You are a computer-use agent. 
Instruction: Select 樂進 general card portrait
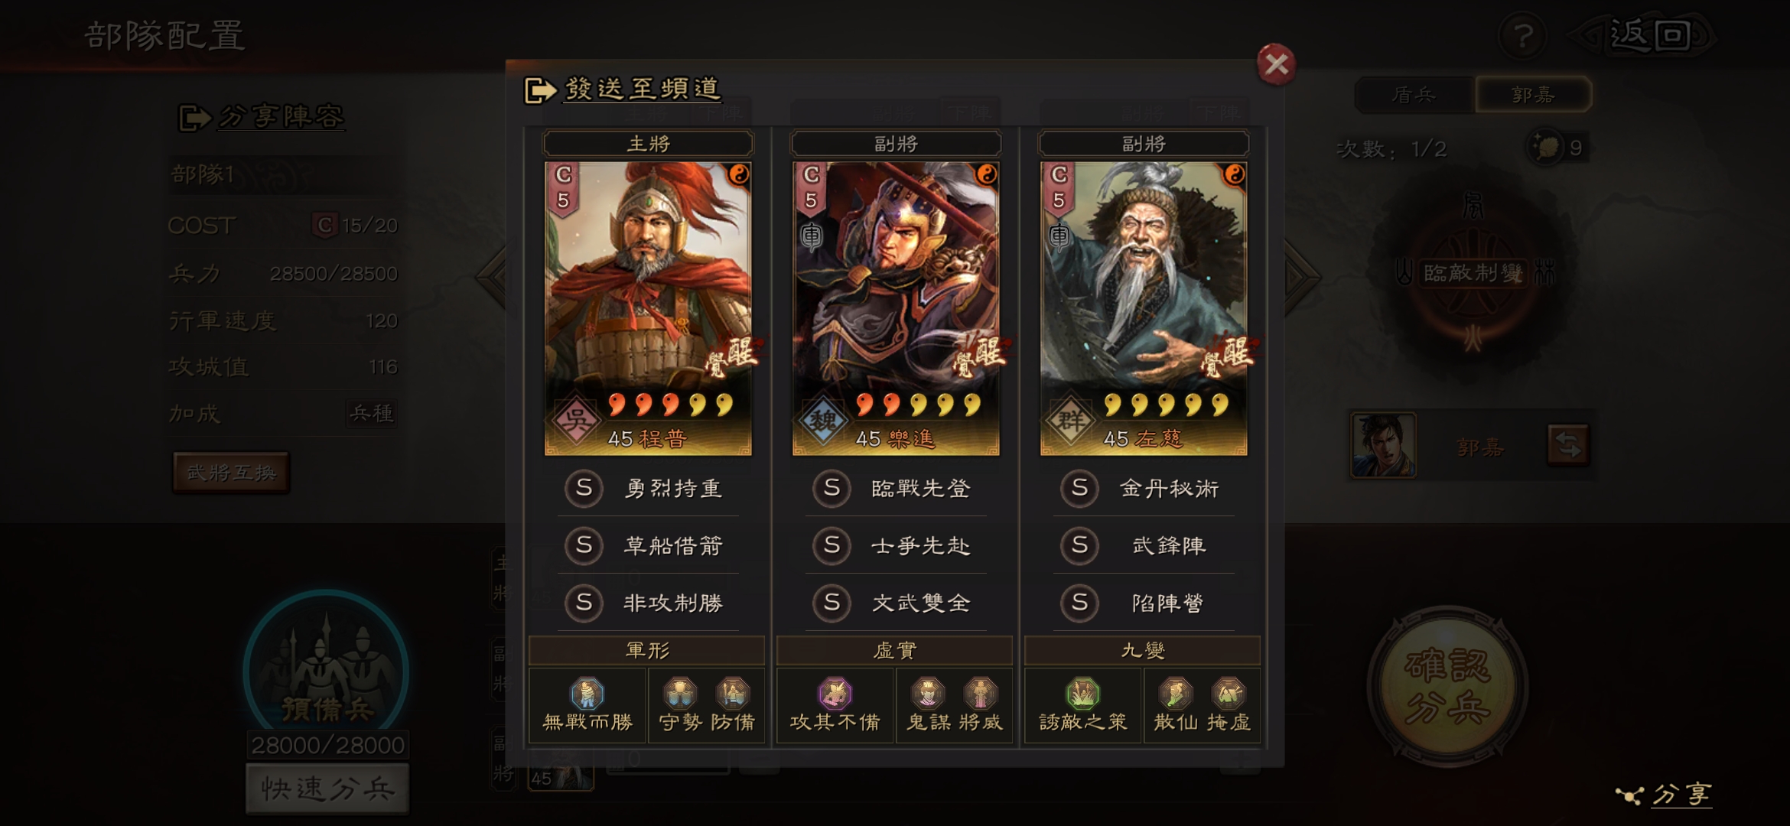[896, 308]
